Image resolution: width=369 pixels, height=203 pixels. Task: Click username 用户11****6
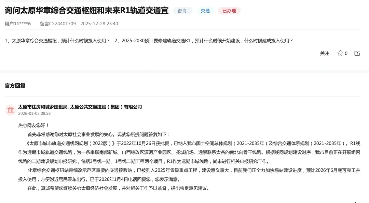pyautogui.click(x=18, y=24)
